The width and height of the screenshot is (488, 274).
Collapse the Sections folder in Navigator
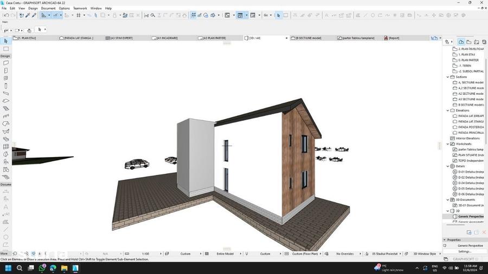[x=448, y=77]
